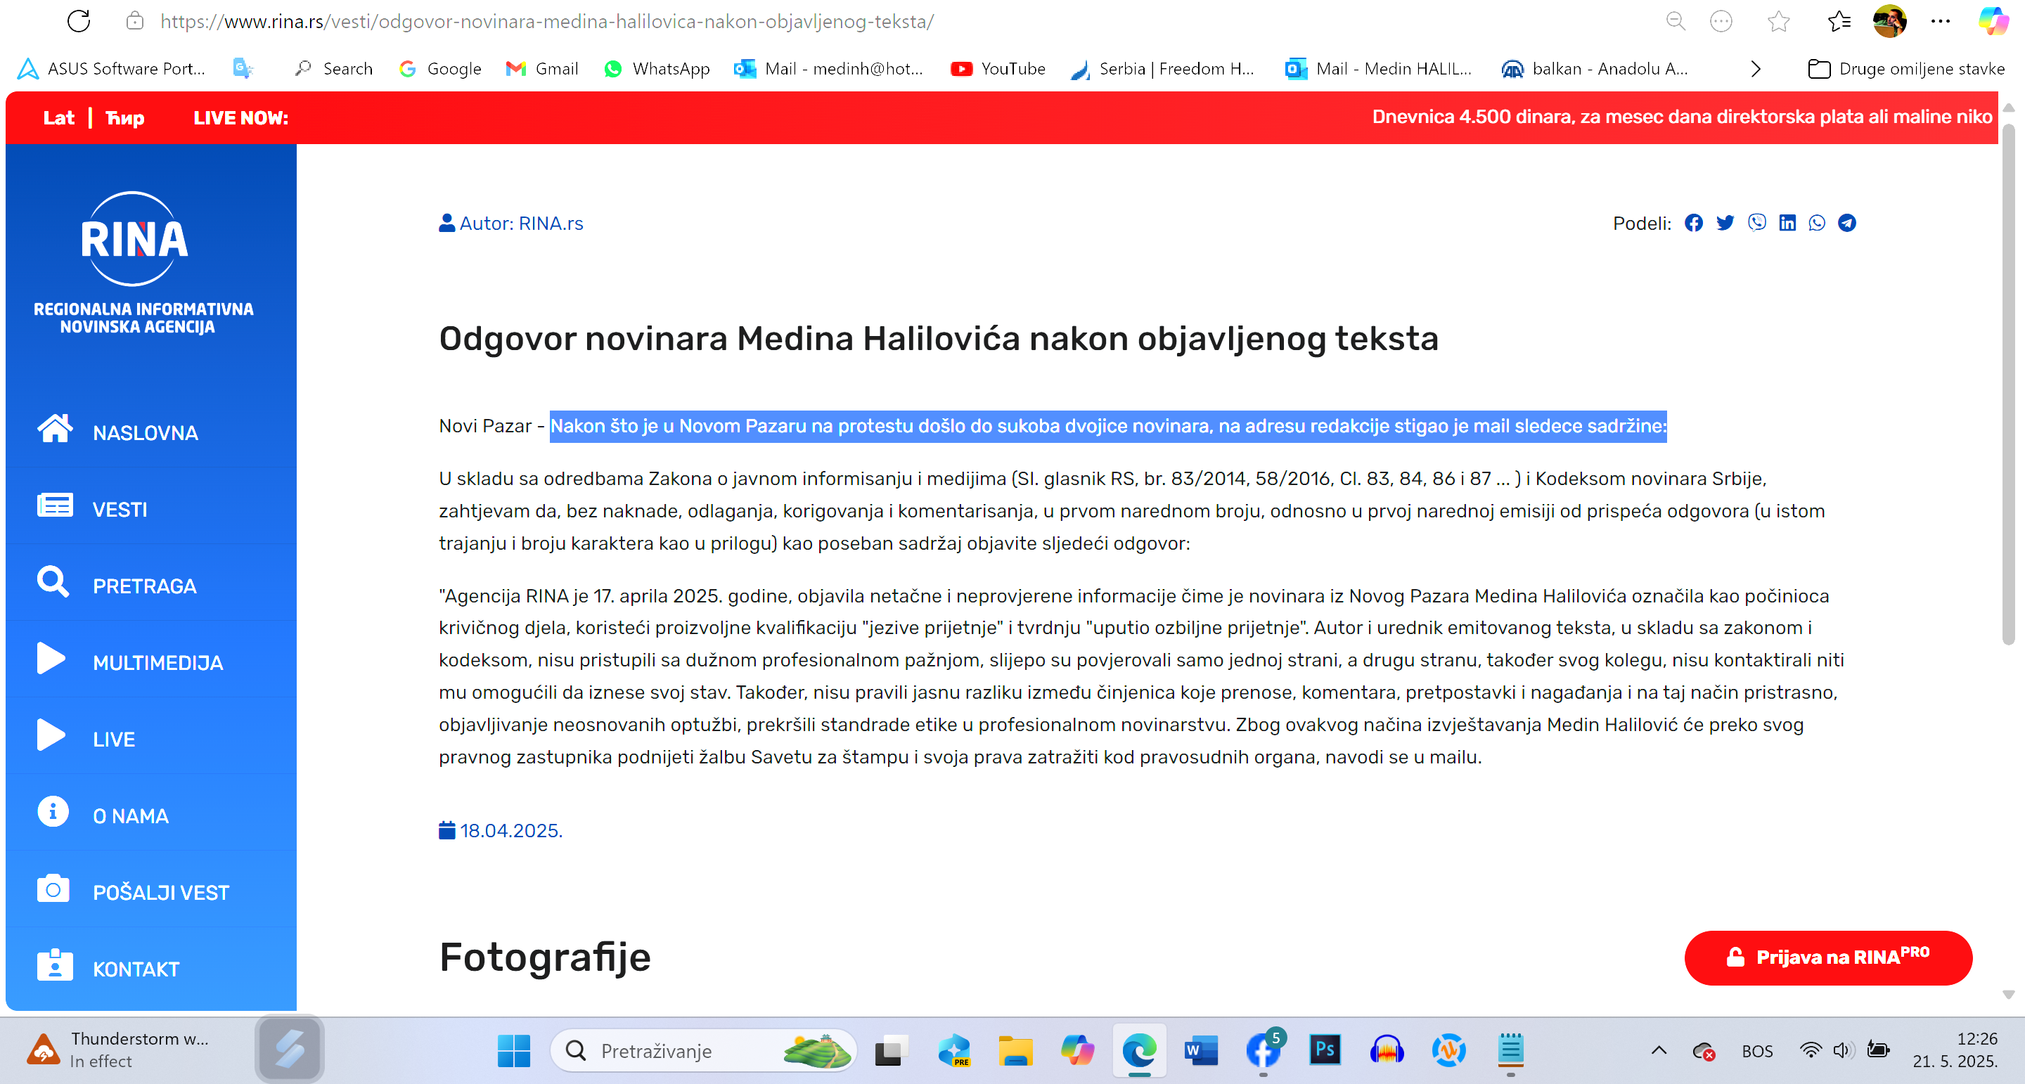
Task: Share article on Facebook icon
Action: click(1693, 224)
